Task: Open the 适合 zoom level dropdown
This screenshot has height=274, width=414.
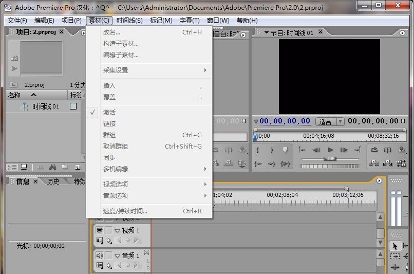Action: [330, 121]
